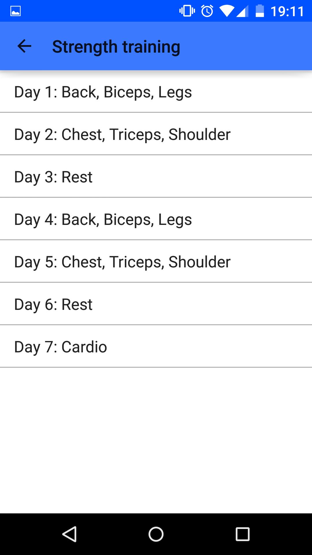312x555 pixels.
Task: Select Day 2: Chest, Triceps, Shoulder
Action: 122,134
